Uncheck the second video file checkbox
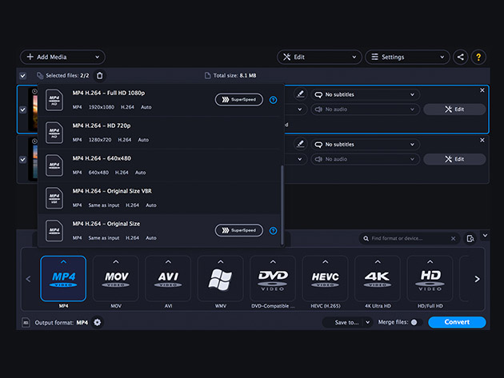Viewport: 504px width, 378px height. point(23,159)
